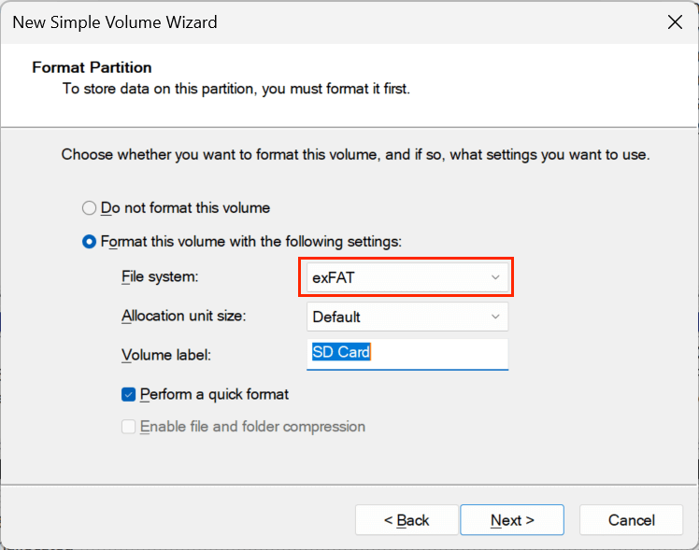The height and width of the screenshot is (550, 699).
Task: Click the New Simple Volume Wizard title bar
Action: (x=280, y=21)
